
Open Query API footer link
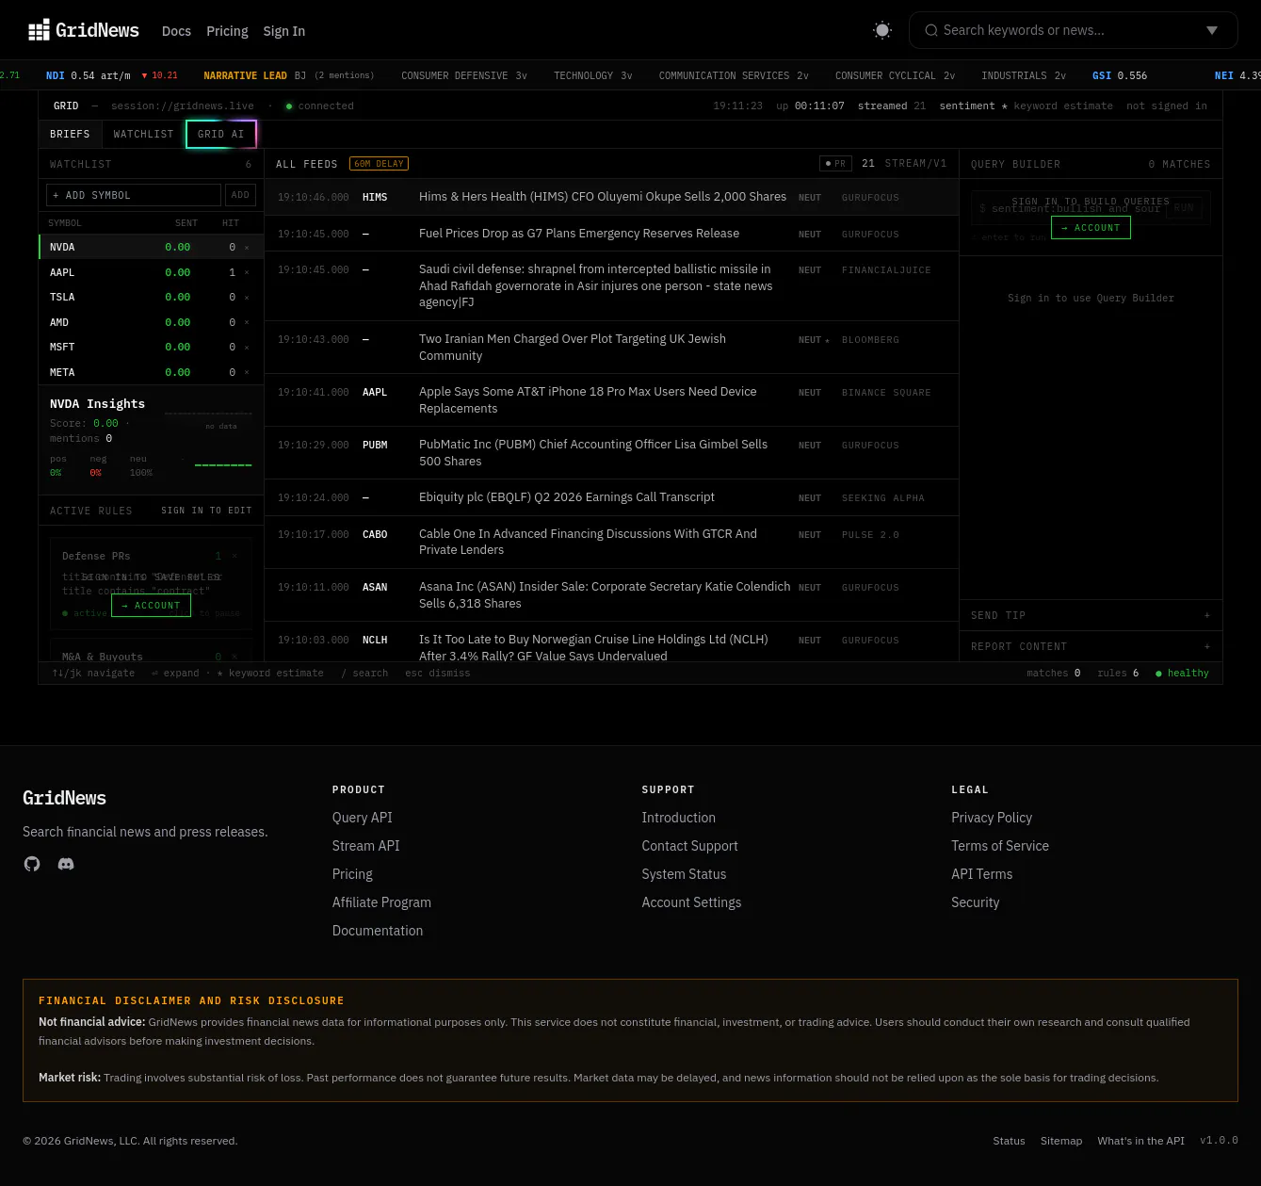point(362,818)
